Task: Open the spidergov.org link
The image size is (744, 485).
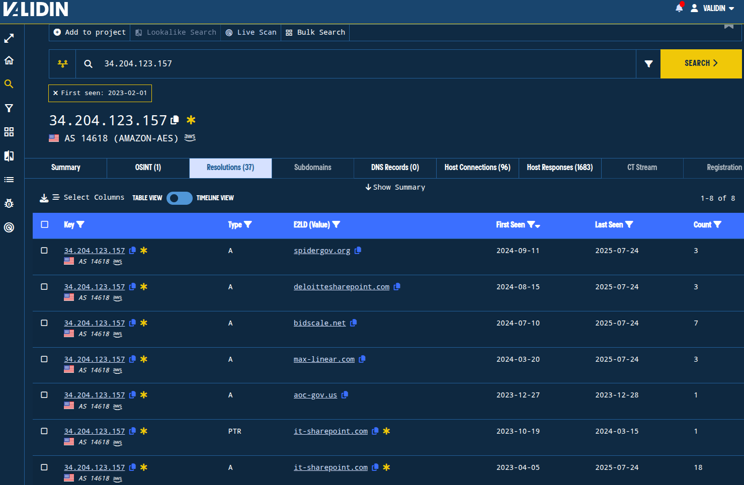Action: pyautogui.click(x=322, y=251)
